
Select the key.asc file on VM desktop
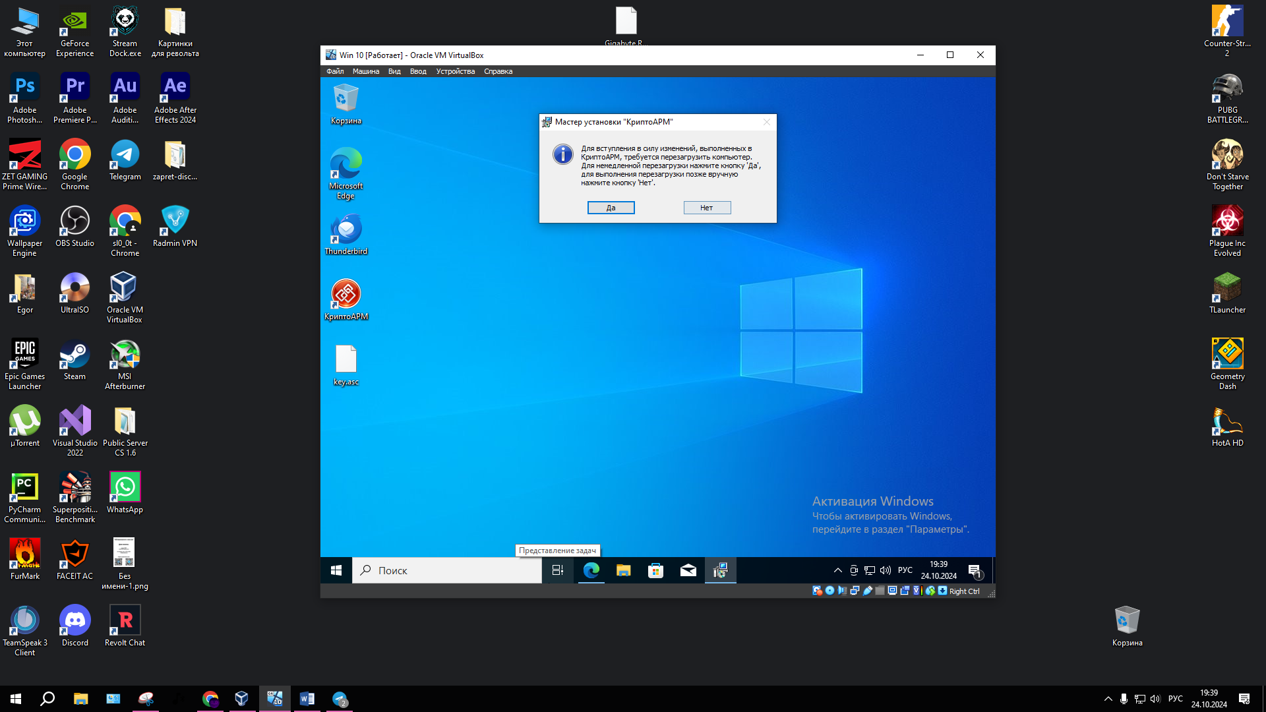tap(346, 365)
